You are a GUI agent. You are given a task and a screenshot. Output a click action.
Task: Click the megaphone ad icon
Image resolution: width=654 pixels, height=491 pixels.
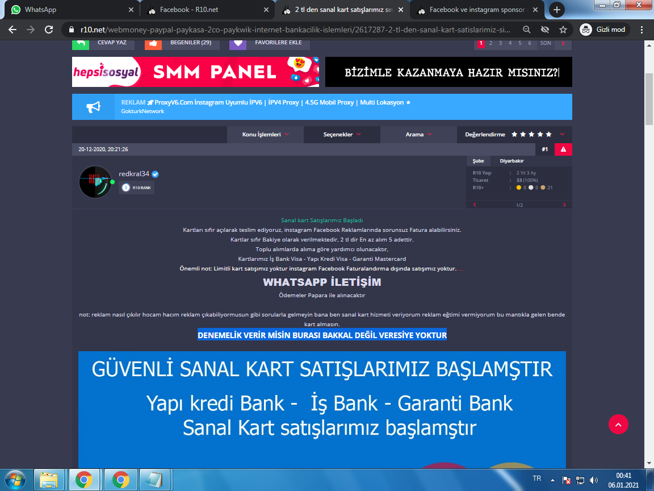[94, 107]
